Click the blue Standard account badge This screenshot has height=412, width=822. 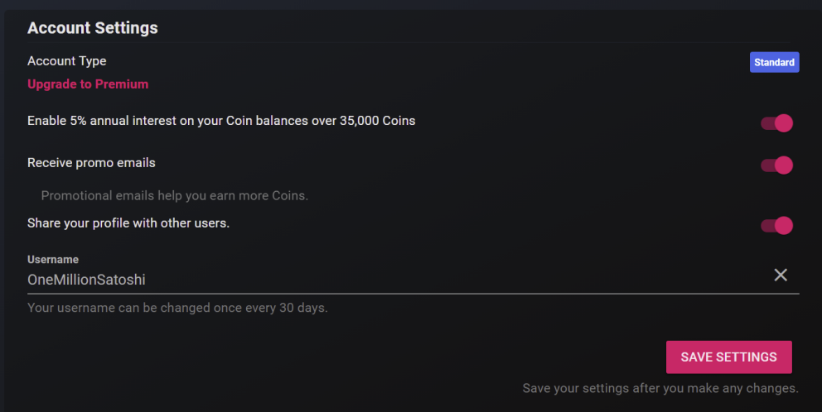tap(774, 62)
